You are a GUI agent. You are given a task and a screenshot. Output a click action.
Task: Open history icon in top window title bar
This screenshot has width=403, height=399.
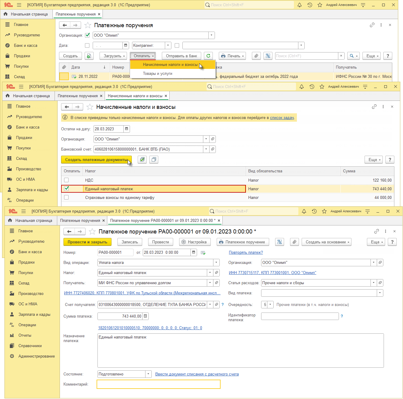pyautogui.click(x=310, y=5)
